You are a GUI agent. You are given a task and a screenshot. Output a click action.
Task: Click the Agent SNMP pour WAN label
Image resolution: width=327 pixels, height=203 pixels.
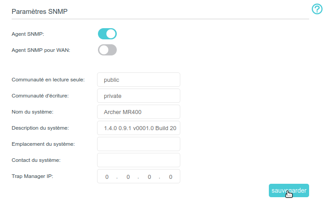[41, 50]
